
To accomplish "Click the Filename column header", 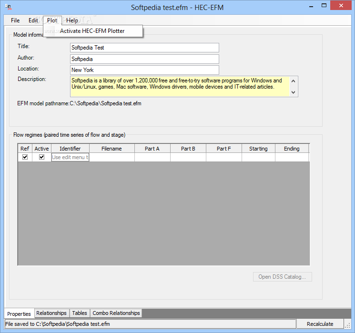I will coord(112,149).
